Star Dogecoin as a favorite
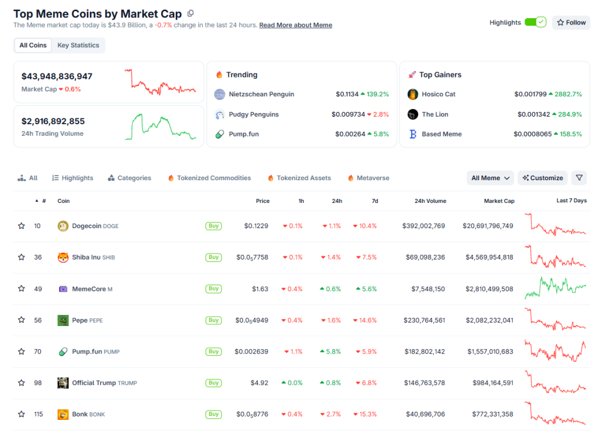 [x=22, y=226]
